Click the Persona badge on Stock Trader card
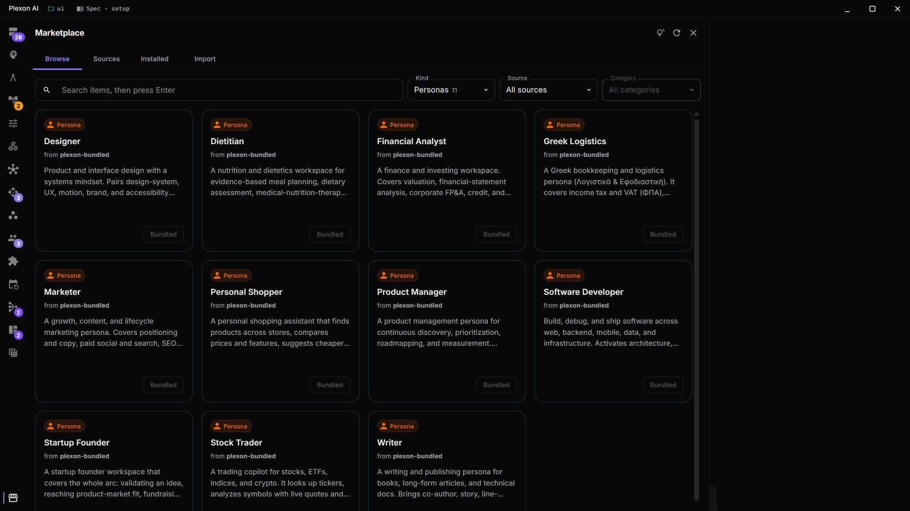 [231, 426]
